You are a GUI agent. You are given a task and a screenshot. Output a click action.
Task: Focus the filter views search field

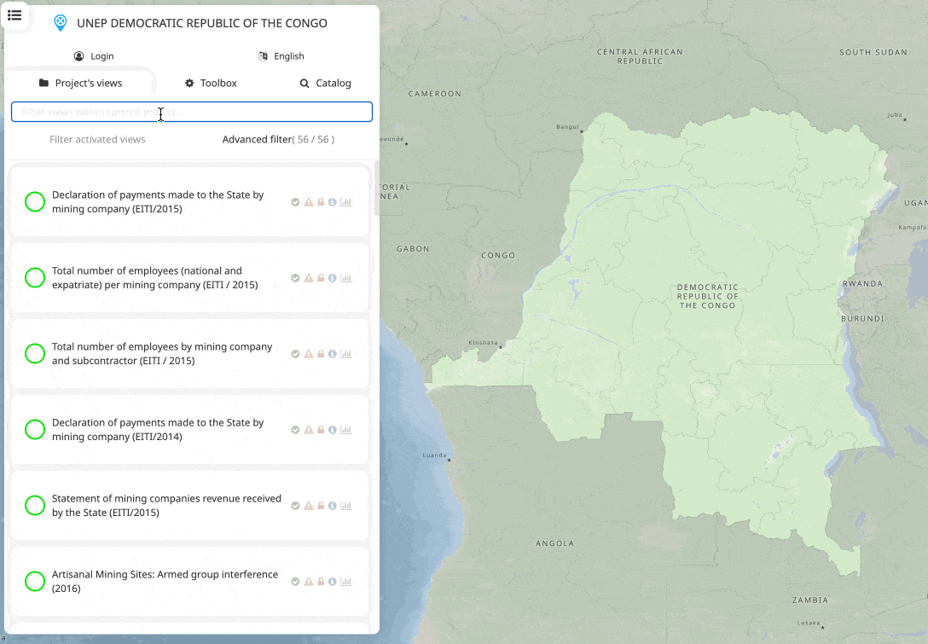192,112
